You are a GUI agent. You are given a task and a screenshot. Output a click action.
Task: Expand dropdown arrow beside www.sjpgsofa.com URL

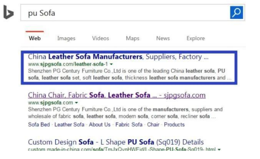pyautogui.click(x=76, y=103)
